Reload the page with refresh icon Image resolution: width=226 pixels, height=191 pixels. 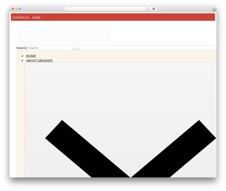147,9
